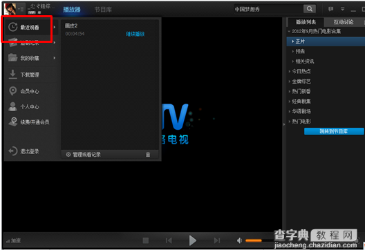Open 我的频道 menu item
Viewport: 365px width, 250px height.
30,58
